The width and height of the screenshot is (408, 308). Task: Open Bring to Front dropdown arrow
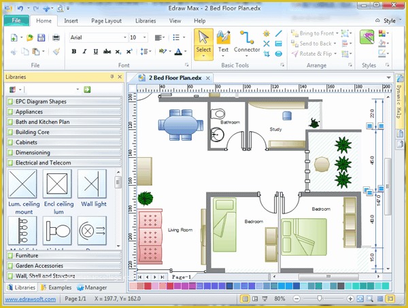click(x=337, y=33)
